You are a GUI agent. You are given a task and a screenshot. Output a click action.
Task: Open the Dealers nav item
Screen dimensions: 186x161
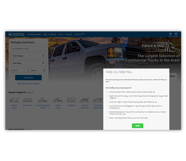coord(69,35)
